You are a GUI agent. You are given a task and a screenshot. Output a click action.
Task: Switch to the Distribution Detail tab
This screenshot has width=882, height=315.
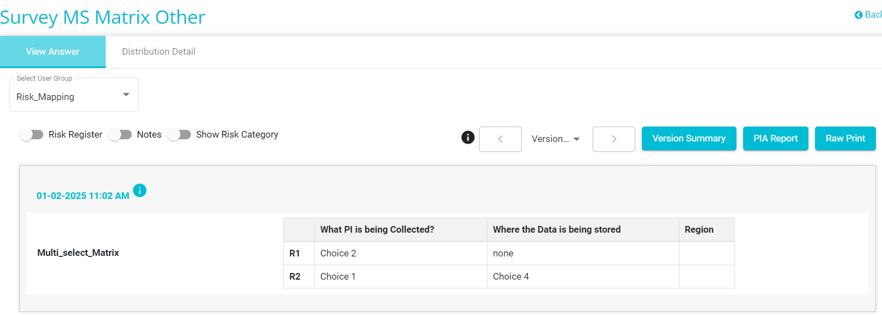click(159, 51)
